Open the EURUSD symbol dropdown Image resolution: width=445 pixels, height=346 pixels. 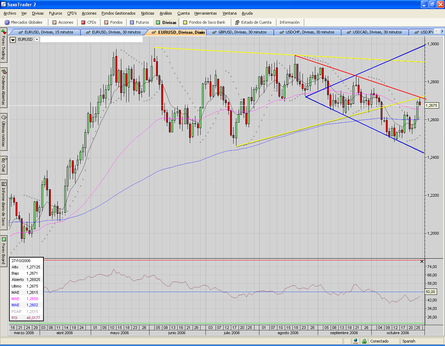point(37,39)
